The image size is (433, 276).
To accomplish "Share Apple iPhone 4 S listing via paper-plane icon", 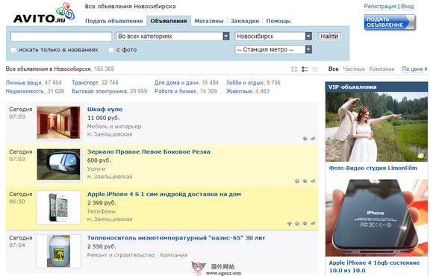I will [313, 224].
